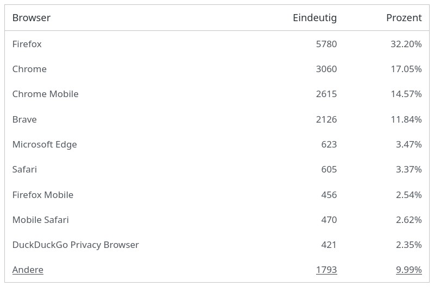Sort by the Prozent column header
Screen dimensions: 434x287
point(404,18)
